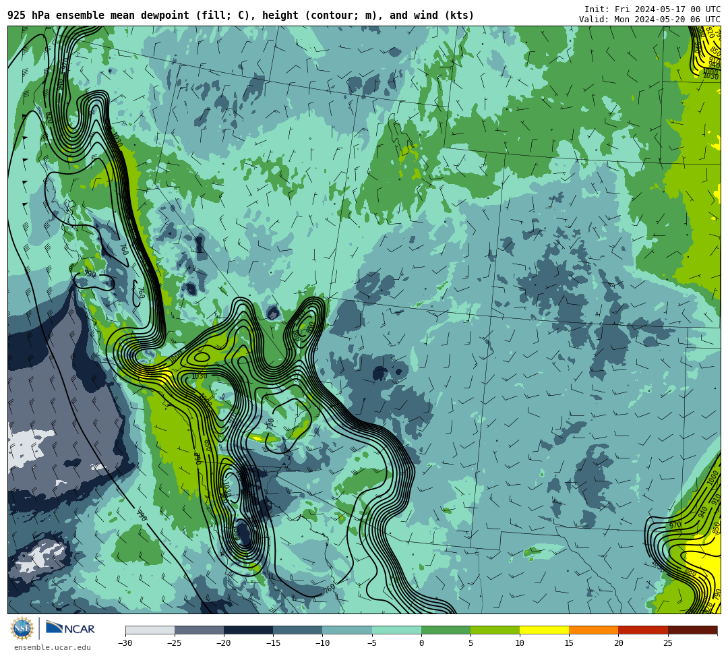This screenshot has height=656, width=728.
Task: Click the -10 colorbar tick label
Action: tap(322, 643)
